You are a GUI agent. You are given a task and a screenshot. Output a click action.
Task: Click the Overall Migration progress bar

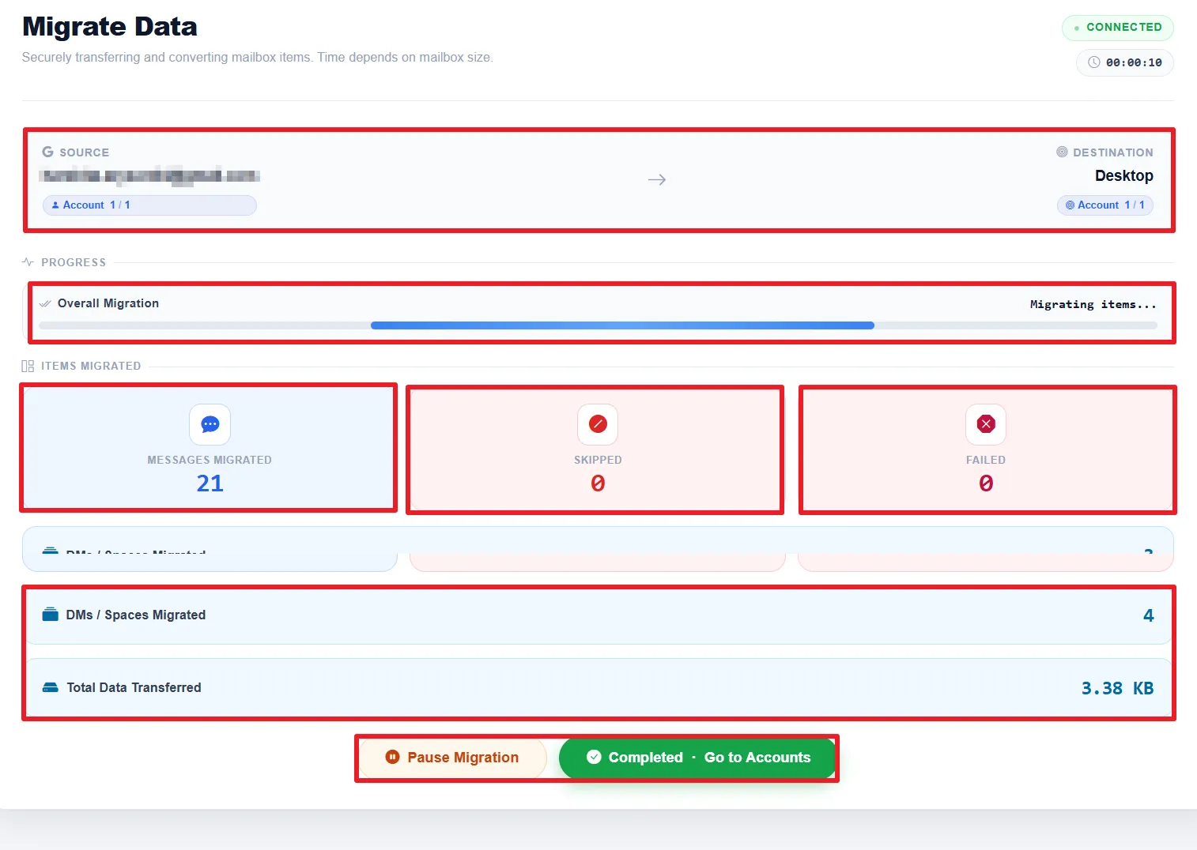(x=598, y=325)
